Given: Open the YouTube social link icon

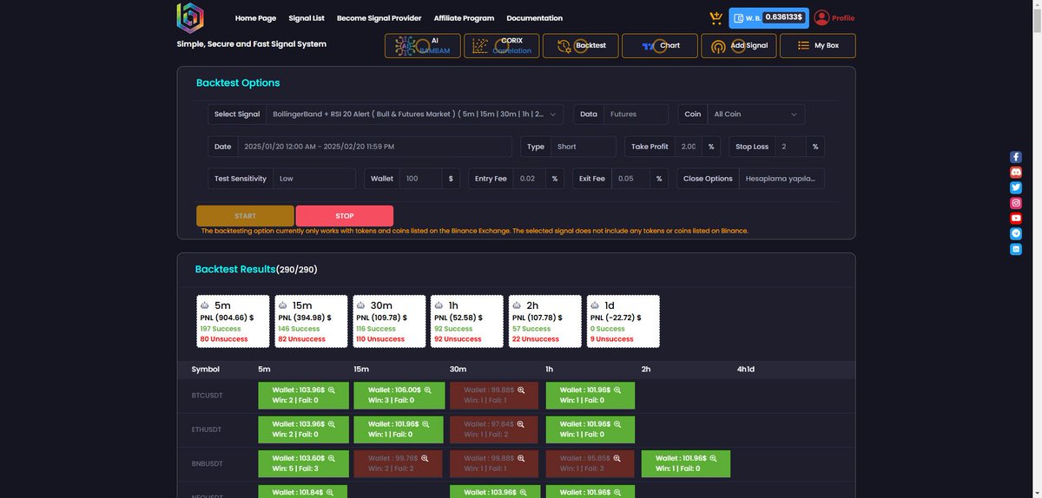Looking at the screenshot, I should (x=1016, y=218).
